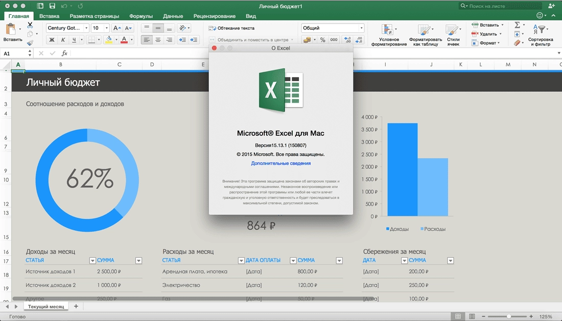Click the Формат cells button
This screenshot has height=321, width=562.
coord(486,43)
